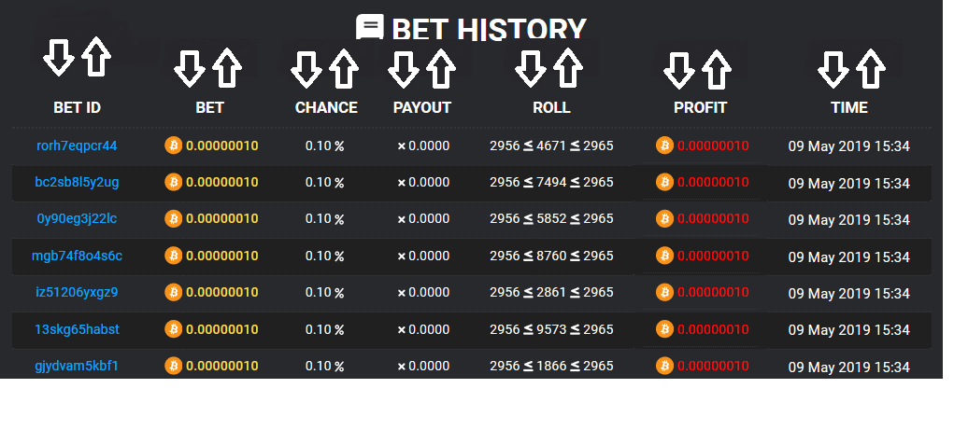The width and height of the screenshot is (954, 430).
Task: Open bet ID bc2sb8l5y2ug
Action: click(x=77, y=182)
